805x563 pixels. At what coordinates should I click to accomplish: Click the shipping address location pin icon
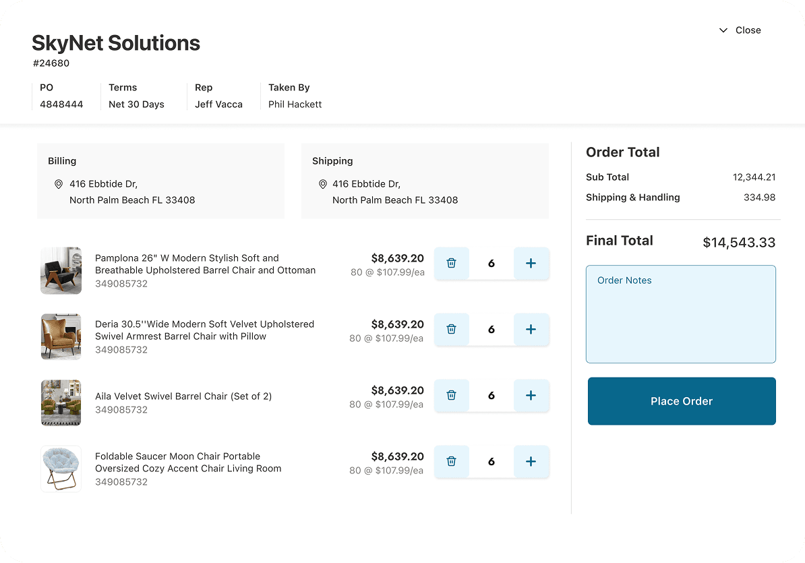[323, 184]
